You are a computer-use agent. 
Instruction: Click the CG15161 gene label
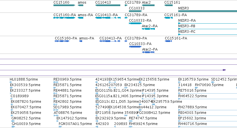(172, 2)
